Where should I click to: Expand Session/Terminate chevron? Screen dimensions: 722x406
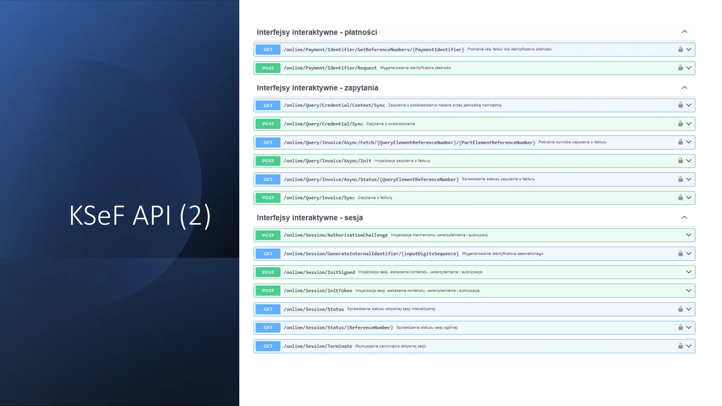click(x=689, y=346)
